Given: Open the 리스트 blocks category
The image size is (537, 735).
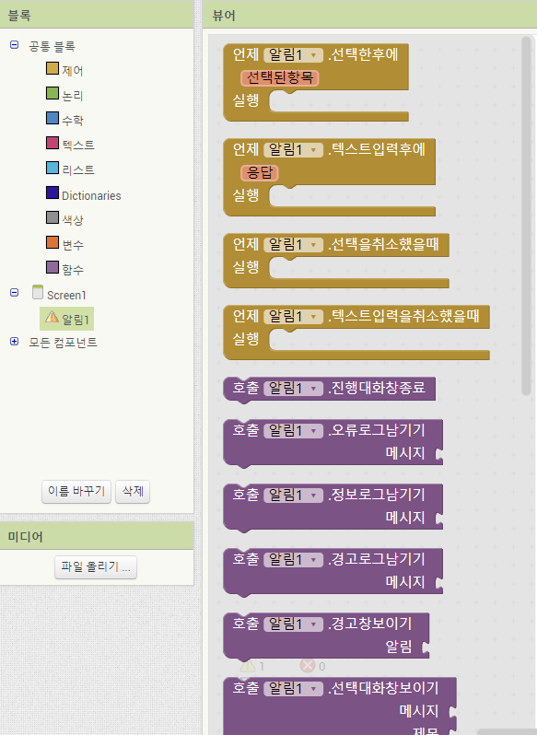Looking at the screenshot, I should click(78, 169).
